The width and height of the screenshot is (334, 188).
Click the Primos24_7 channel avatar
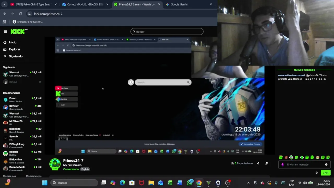(x=55, y=164)
